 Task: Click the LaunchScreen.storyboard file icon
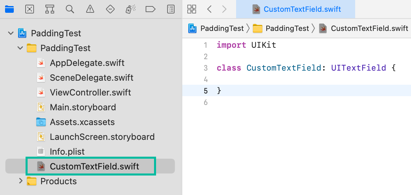[41, 137]
